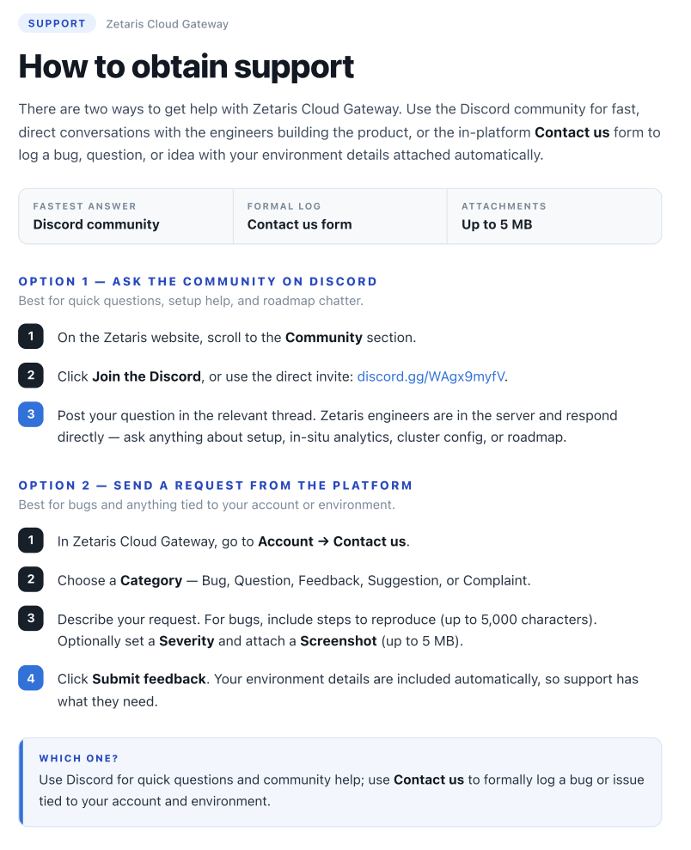Click the arrow between Account and Contact us
691x850 pixels.
point(323,541)
